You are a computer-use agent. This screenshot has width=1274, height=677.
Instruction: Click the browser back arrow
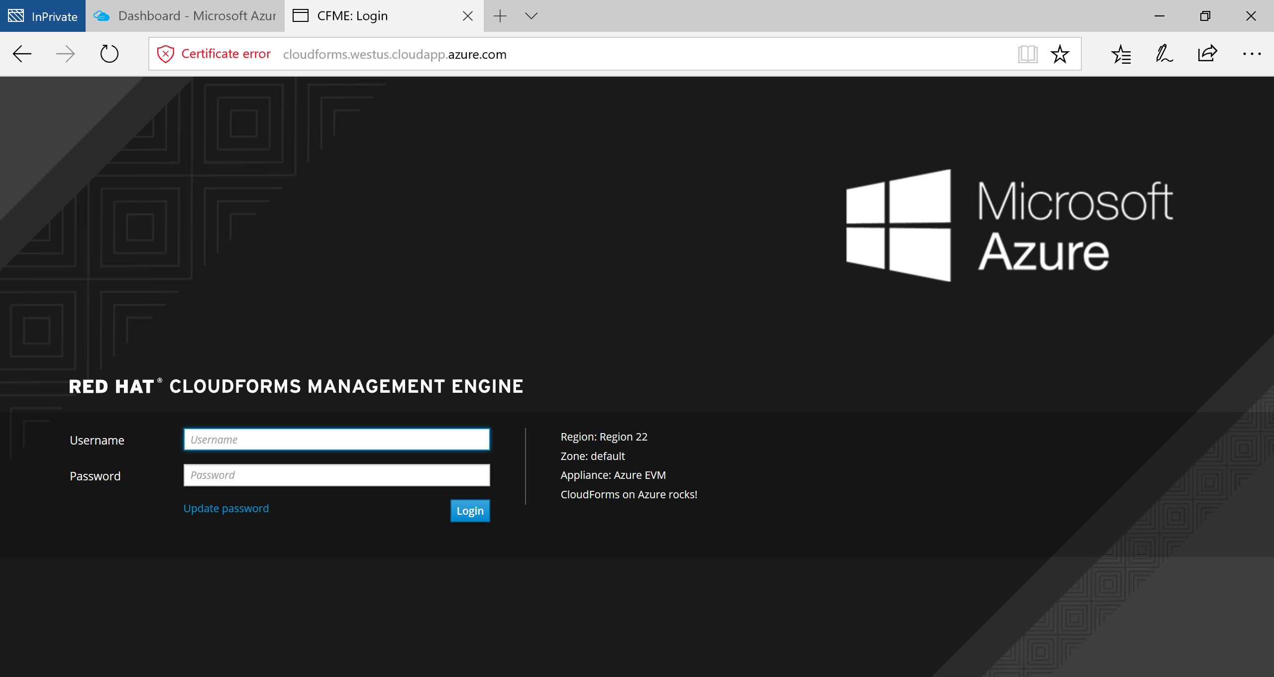coord(22,54)
